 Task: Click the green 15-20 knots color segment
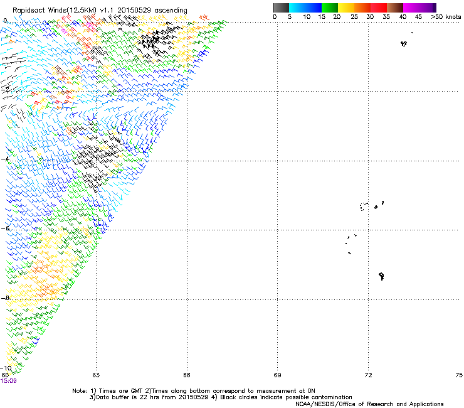click(330, 8)
